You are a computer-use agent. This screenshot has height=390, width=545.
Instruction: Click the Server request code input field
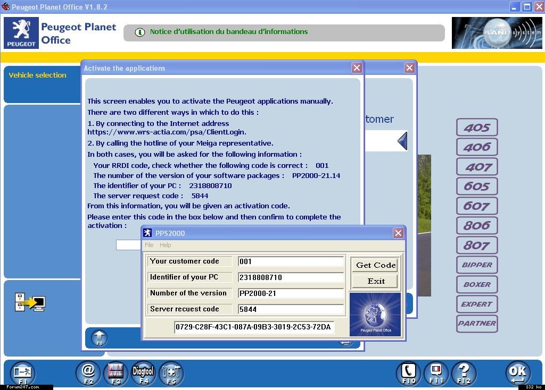tap(291, 309)
